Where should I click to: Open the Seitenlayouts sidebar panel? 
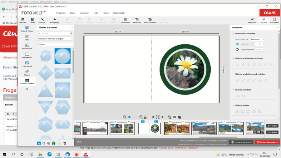pyautogui.click(x=27, y=55)
